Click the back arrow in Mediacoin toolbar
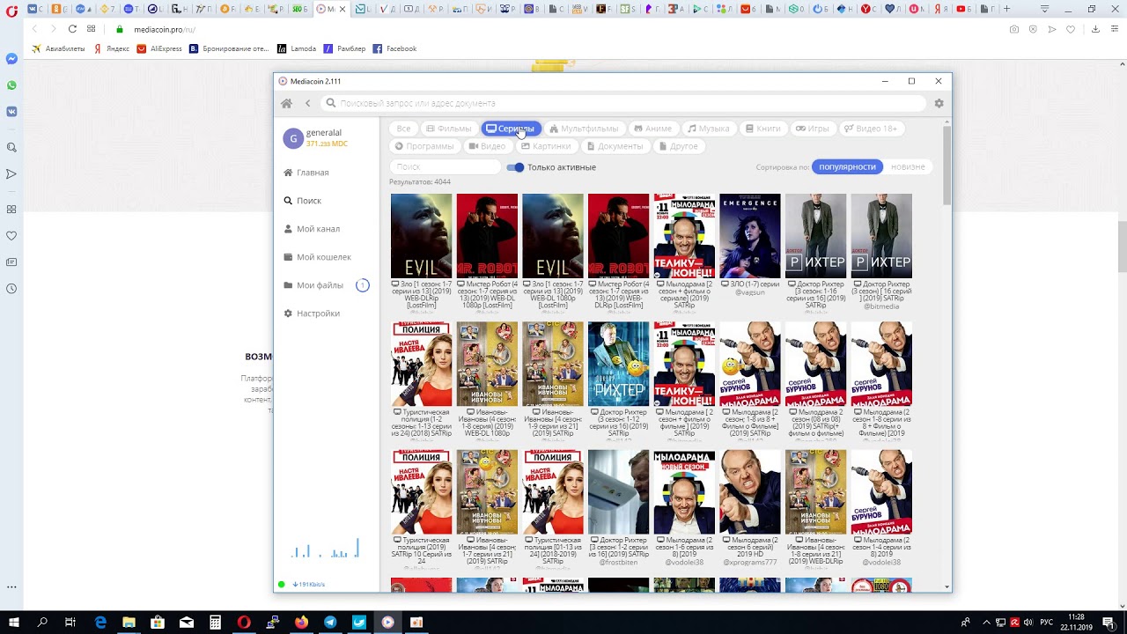Image resolution: width=1127 pixels, height=634 pixels. coord(307,104)
